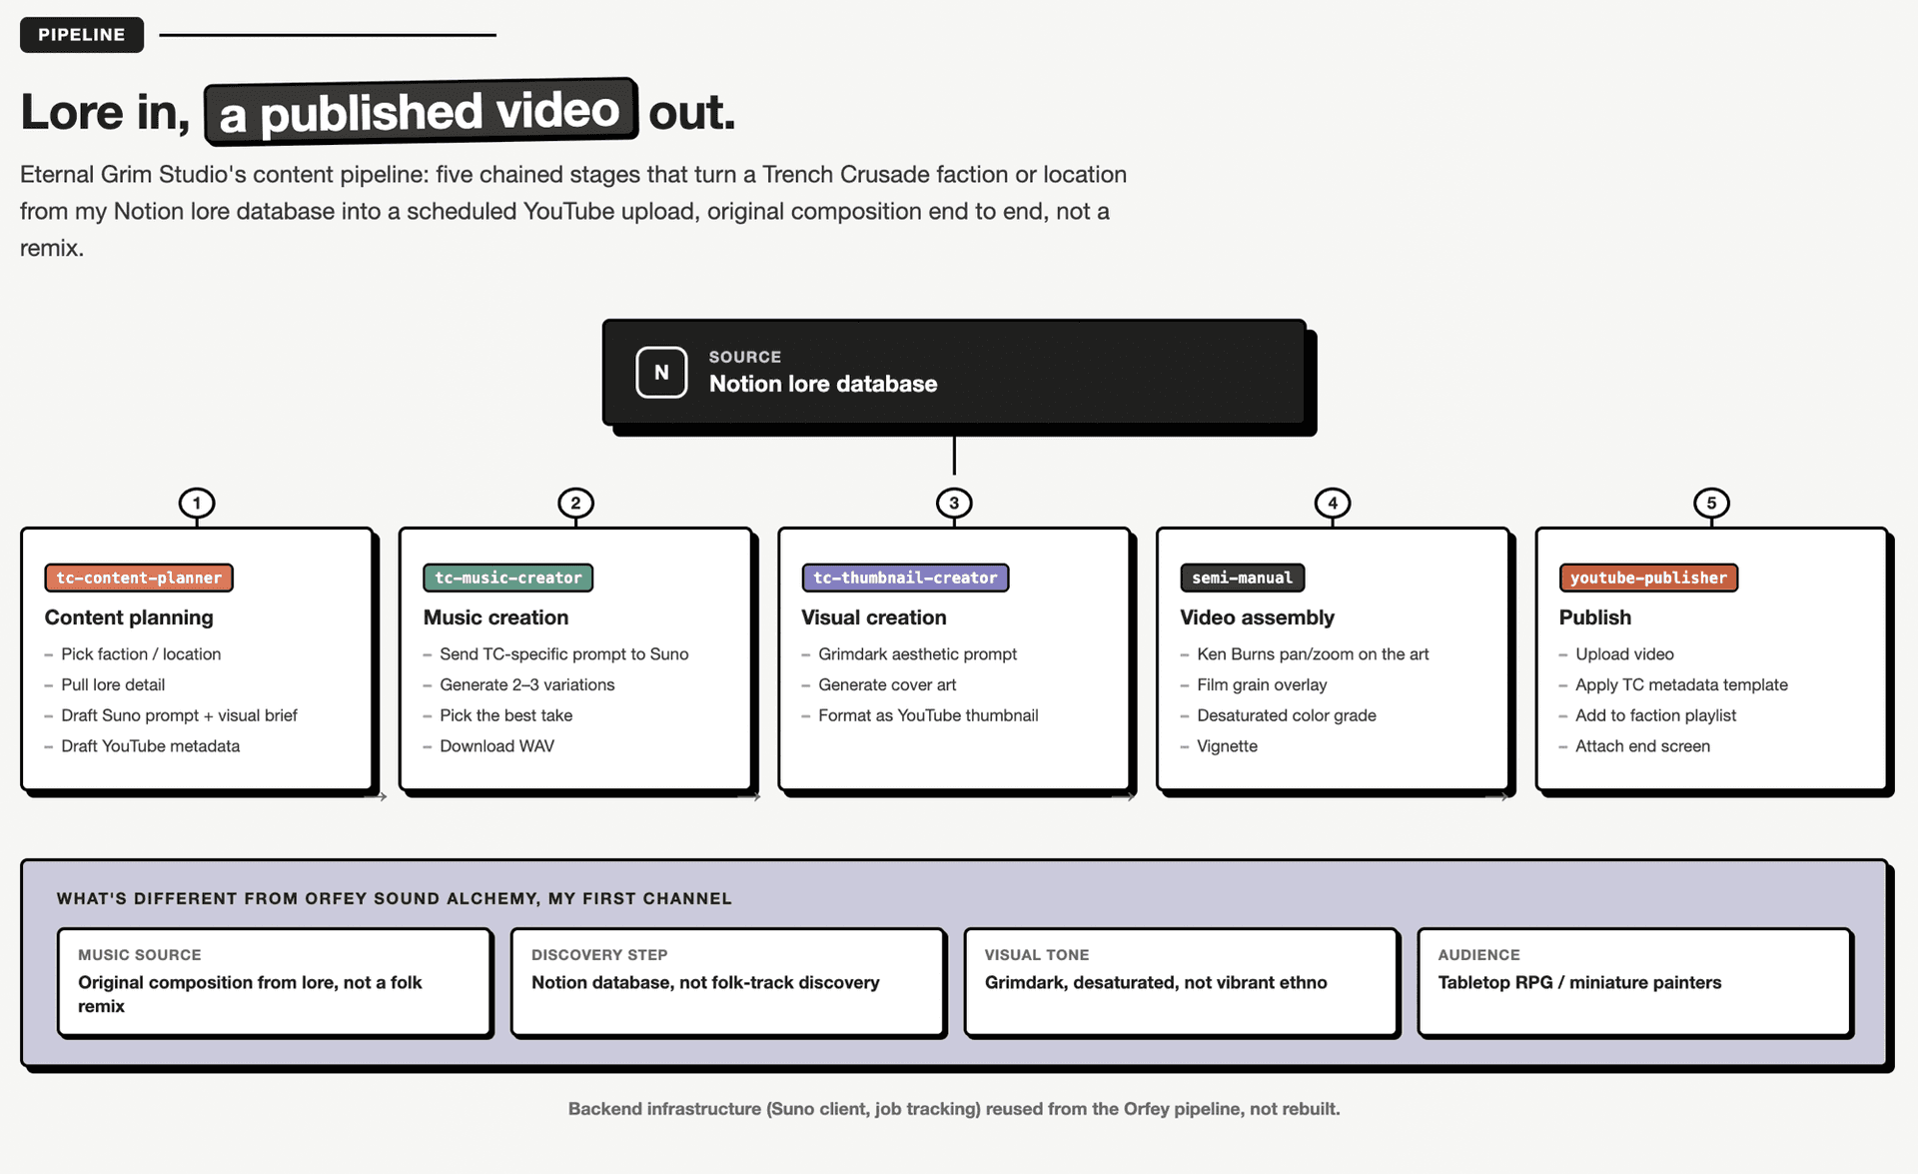Click the 'Video assembly' heading
Image resolution: width=1918 pixels, height=1174 pixels.
[1257, 617]
